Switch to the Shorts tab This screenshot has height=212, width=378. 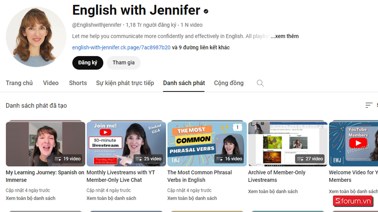[78, 83]
